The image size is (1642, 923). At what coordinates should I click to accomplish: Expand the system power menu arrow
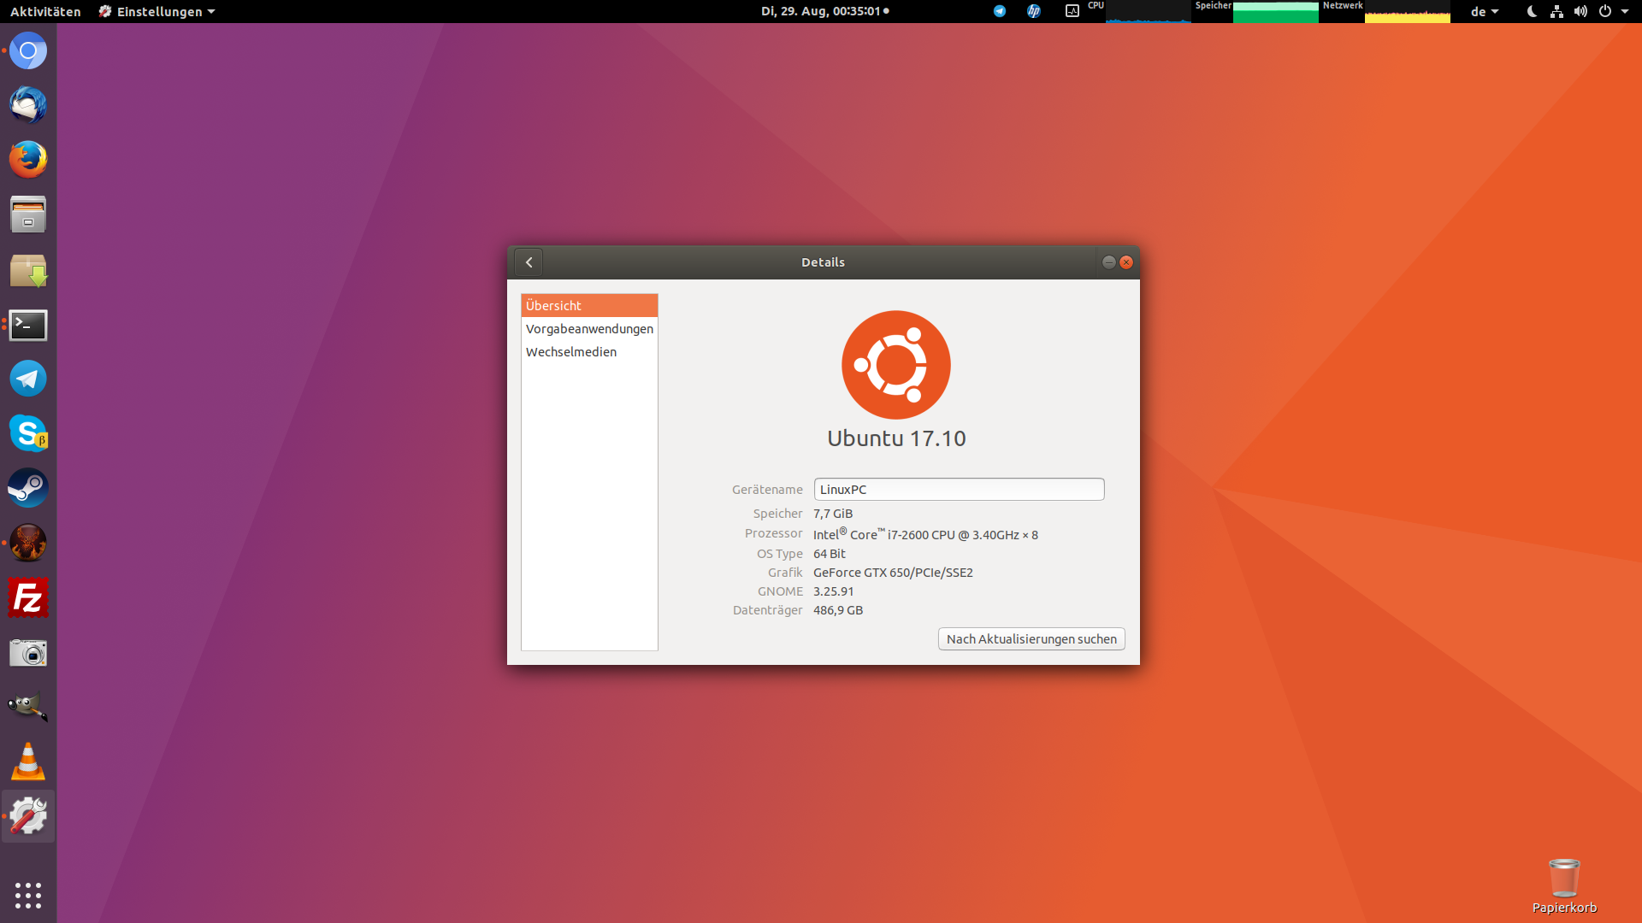click(x=1625, y=11)
